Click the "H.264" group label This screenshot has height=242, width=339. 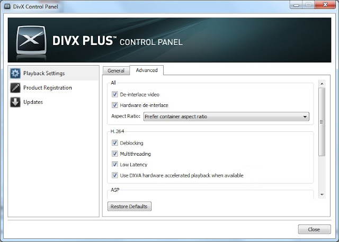click(117, 131)
